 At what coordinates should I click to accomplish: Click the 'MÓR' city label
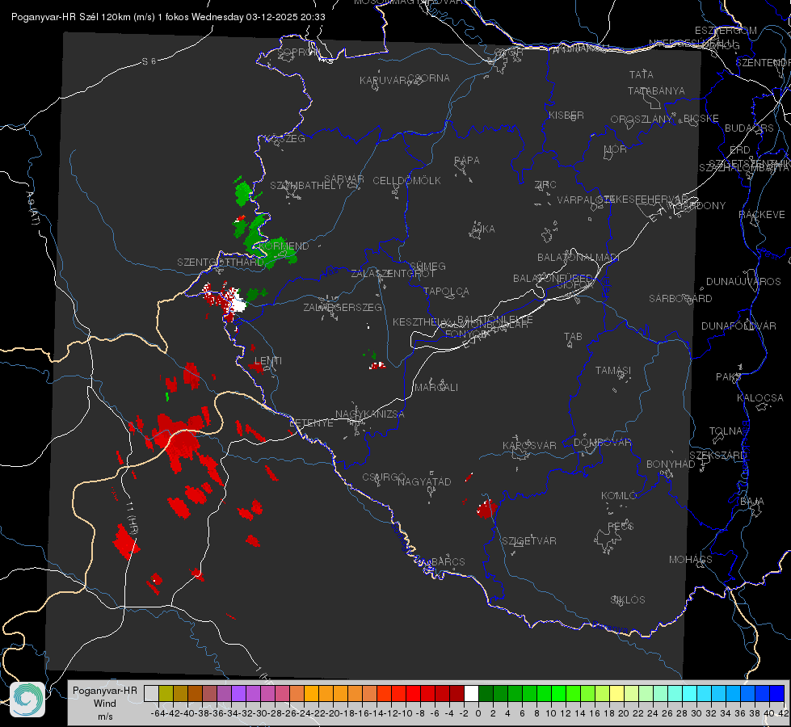click(x=616, y=149)
